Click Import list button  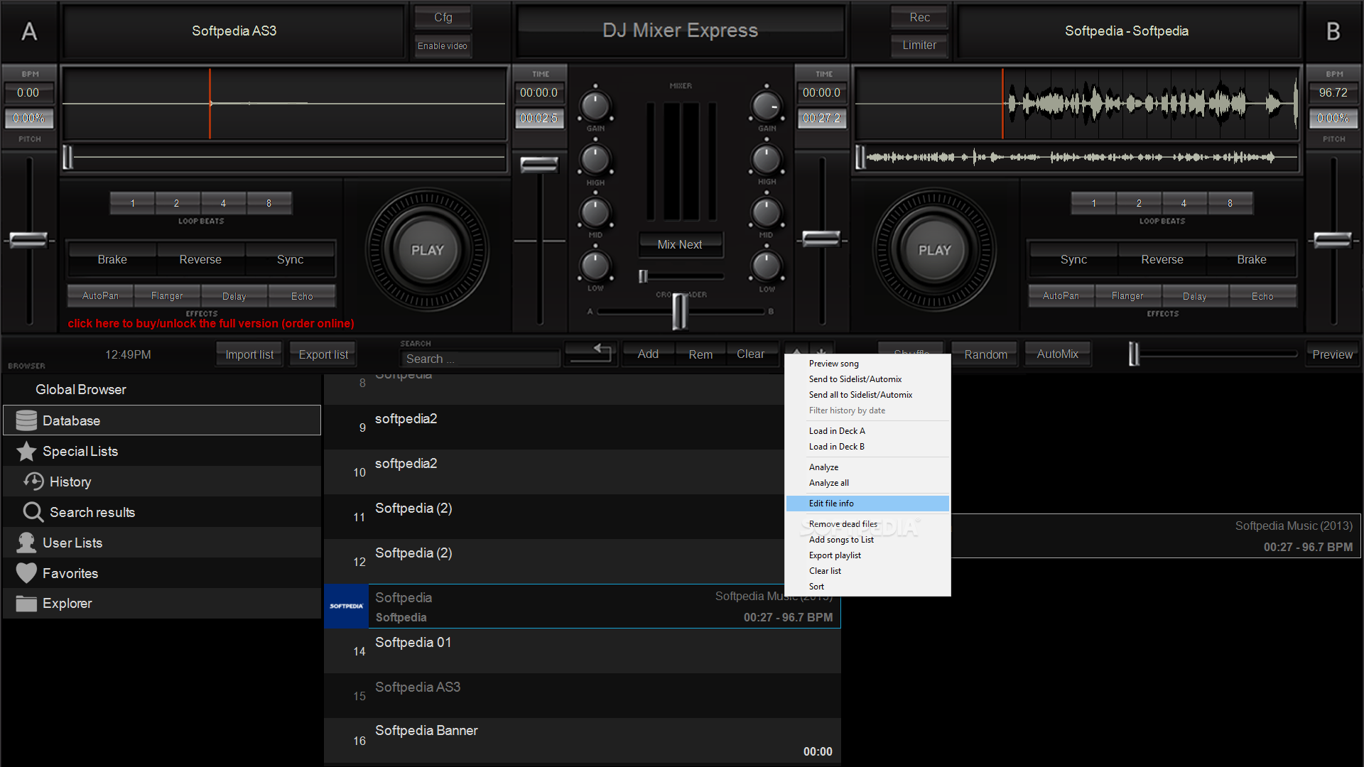click(x=249, y=354)
